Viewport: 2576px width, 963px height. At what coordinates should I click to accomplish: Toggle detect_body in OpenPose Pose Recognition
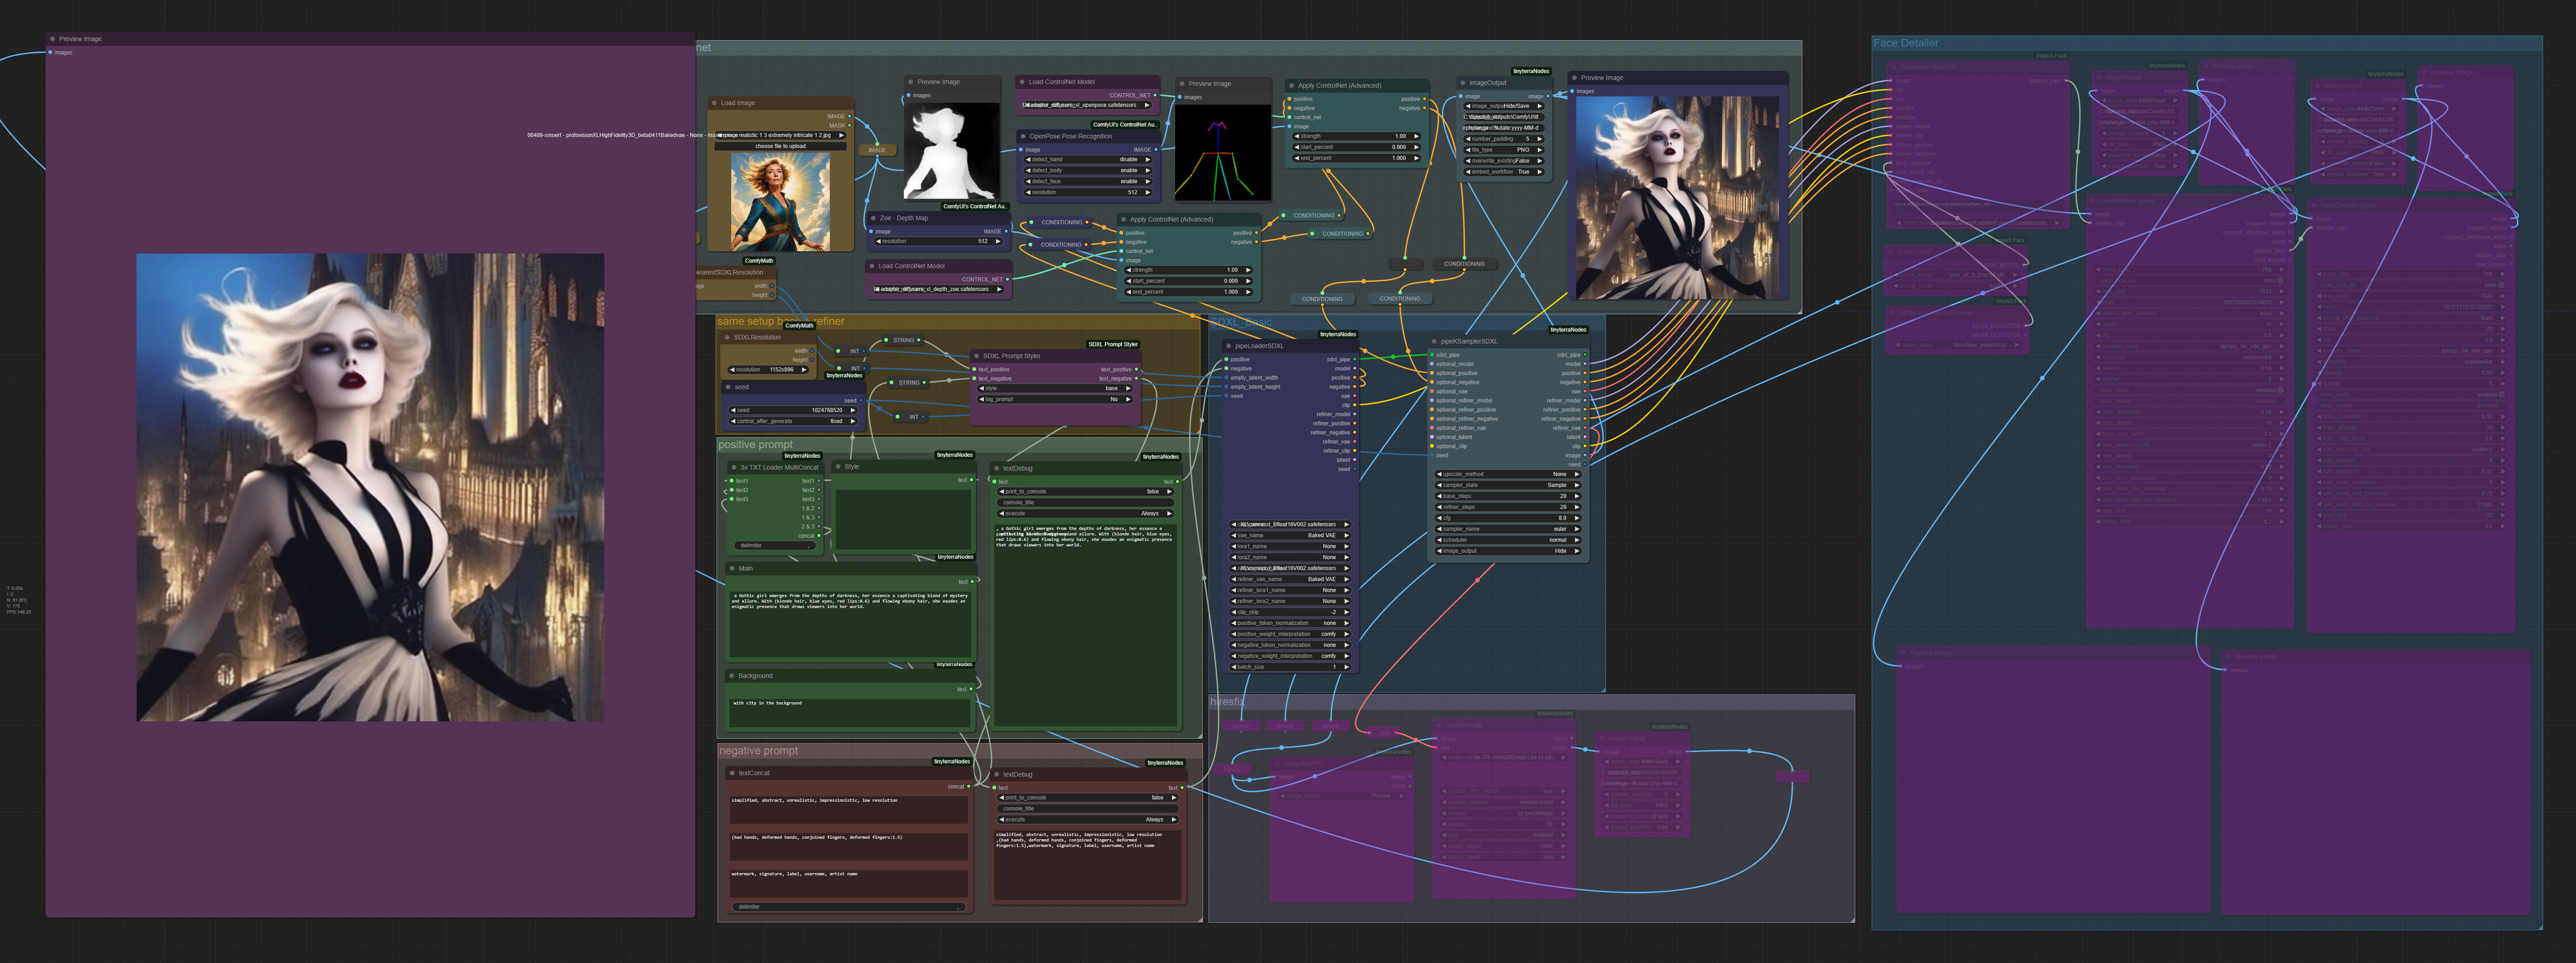point(1088,170)
